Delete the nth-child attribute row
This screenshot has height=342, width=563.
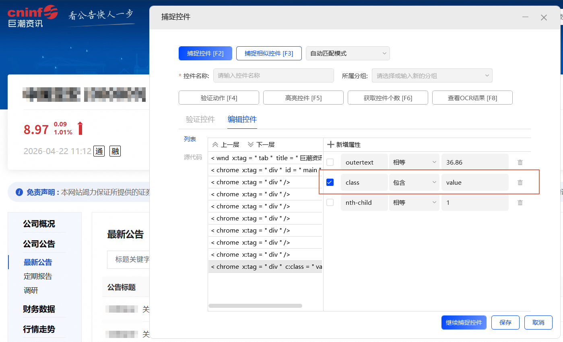click(x=520, y=203)
